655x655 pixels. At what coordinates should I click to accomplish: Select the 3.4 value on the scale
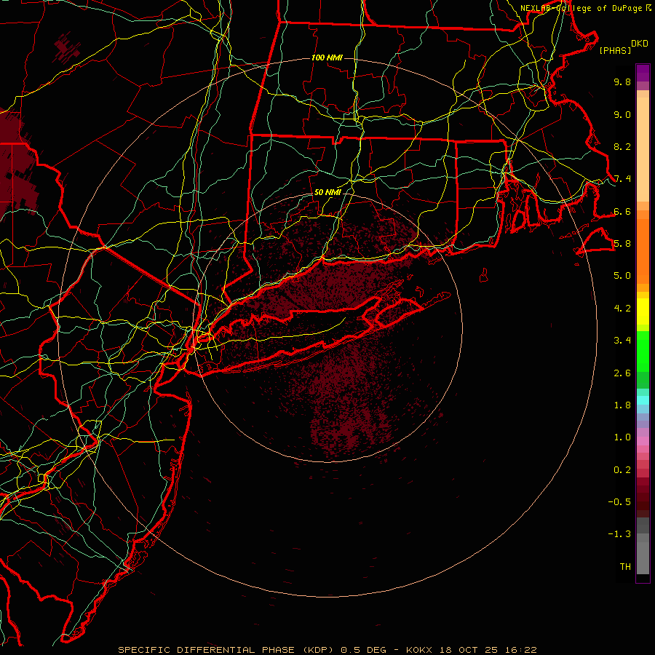[622, 341]
